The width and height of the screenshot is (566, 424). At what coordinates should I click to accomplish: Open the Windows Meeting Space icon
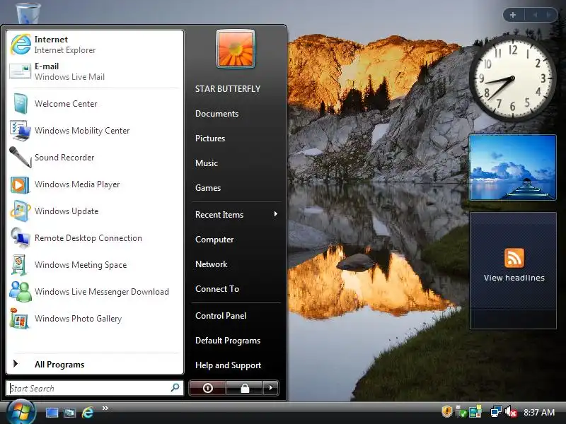pos(20,264)
